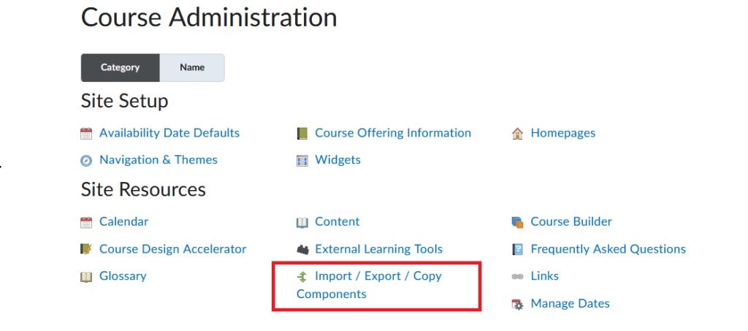Click the green book icon for Course Offering Information
The width and height of the screenshot is (748, 331).
point(302,134)
